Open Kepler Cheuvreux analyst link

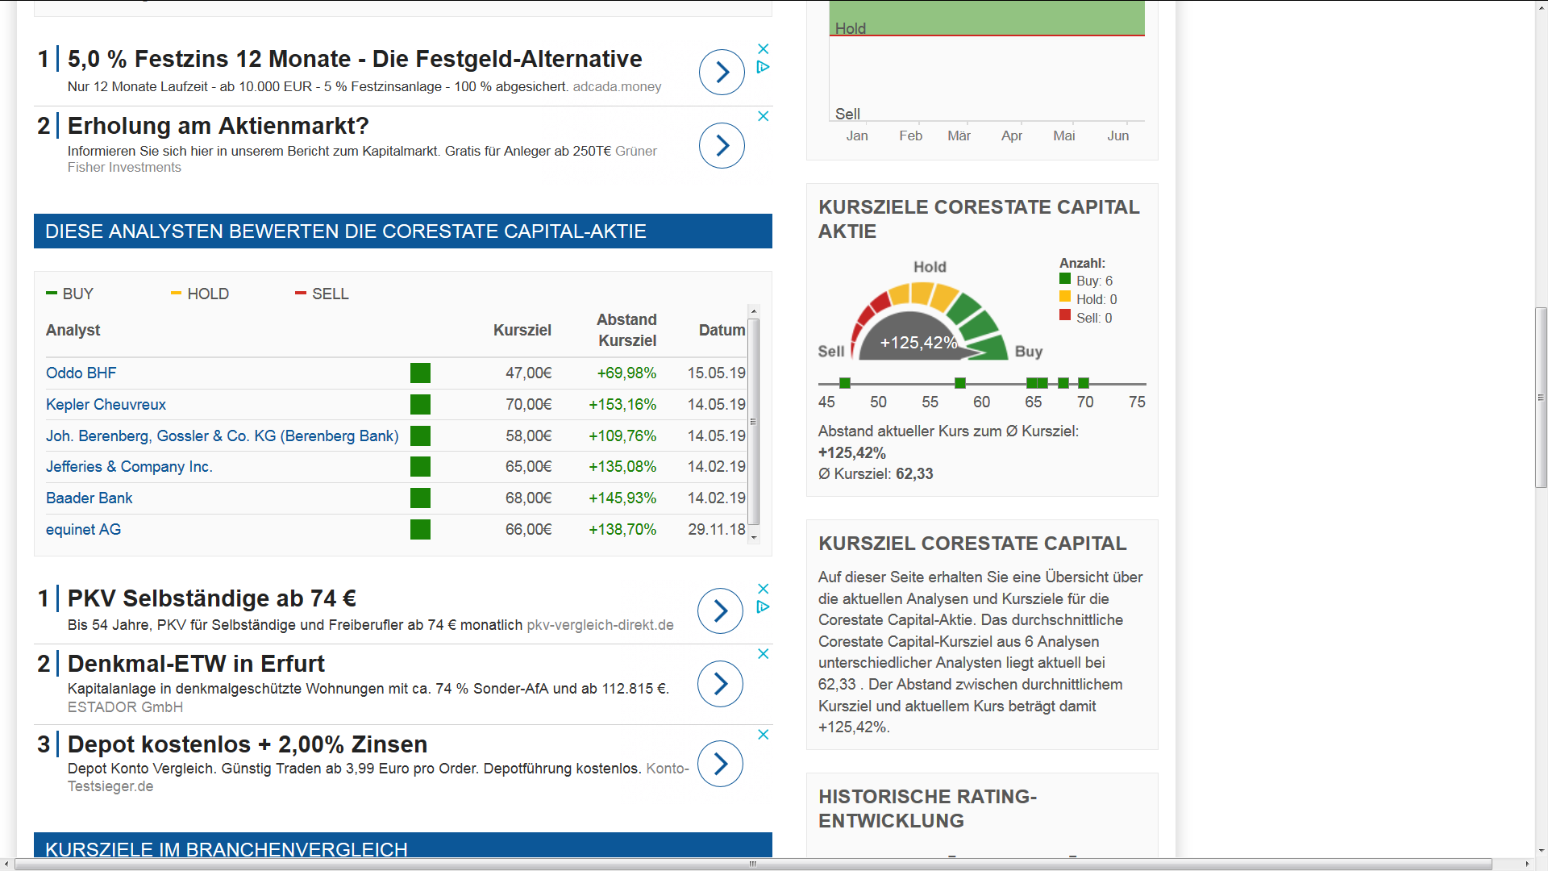(106, 405)
